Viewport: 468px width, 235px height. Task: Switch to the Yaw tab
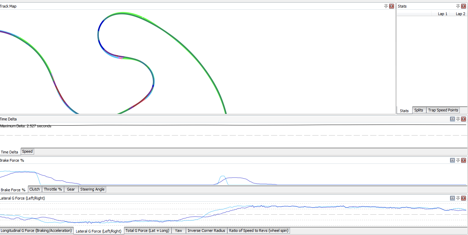click(178, 231)
